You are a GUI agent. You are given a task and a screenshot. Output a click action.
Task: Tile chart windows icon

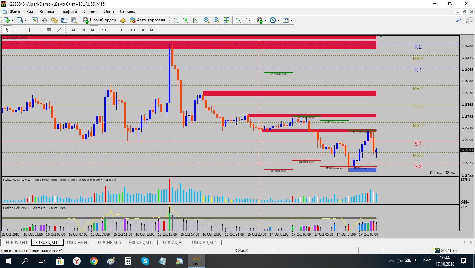point(226,20)
